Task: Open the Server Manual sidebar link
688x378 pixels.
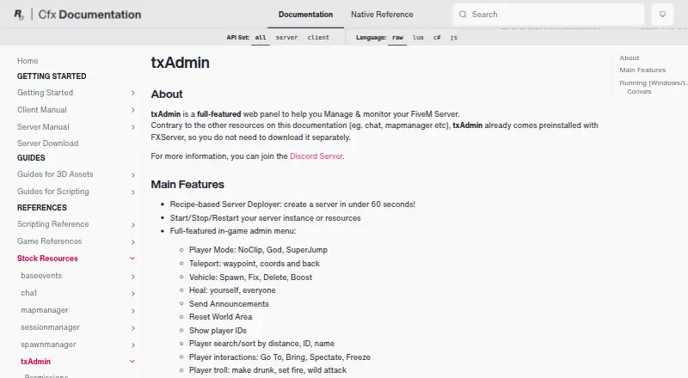Action: click(44, 127)
